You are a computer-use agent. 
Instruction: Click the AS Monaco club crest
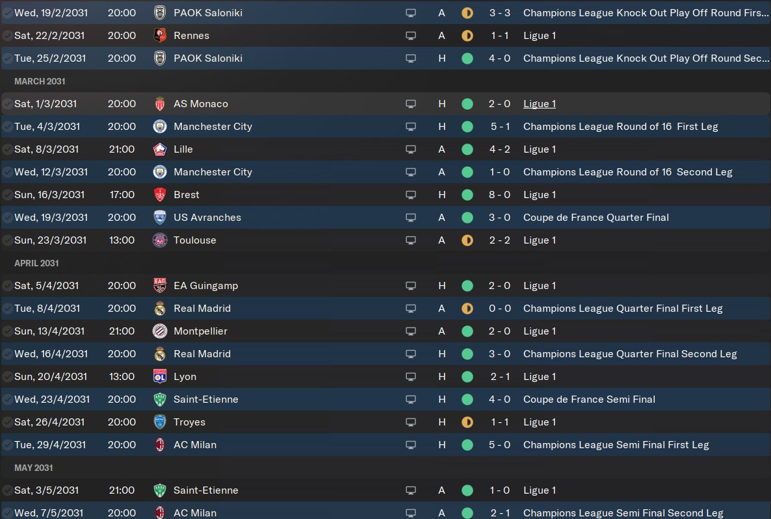160,104
